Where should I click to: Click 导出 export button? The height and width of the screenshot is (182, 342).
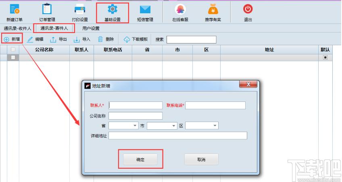58,39
